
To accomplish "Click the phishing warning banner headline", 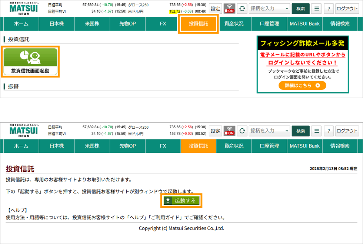I will coord(302,43).
